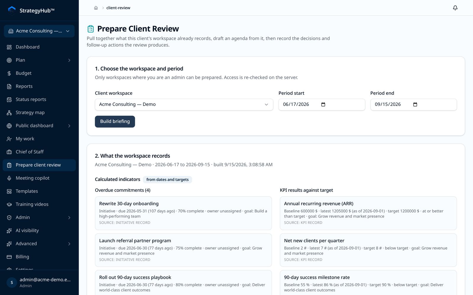Click the Meeting copilot microphone icon
Image resolution: width=473 pixels, height=295 pixels.
[x=9, y=178]
